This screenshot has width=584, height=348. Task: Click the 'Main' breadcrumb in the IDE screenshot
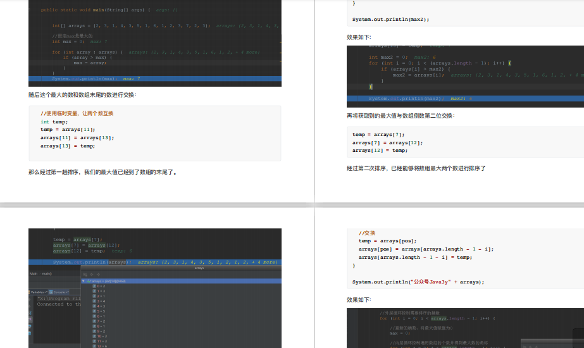tap(34, 273)
